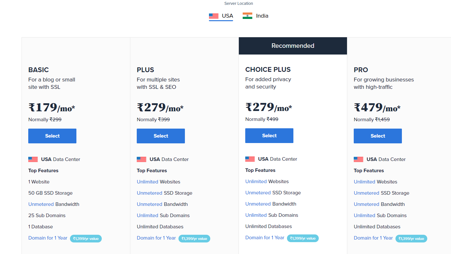Switch server location to India
The image size is (451, 254).
pos(256,16)
